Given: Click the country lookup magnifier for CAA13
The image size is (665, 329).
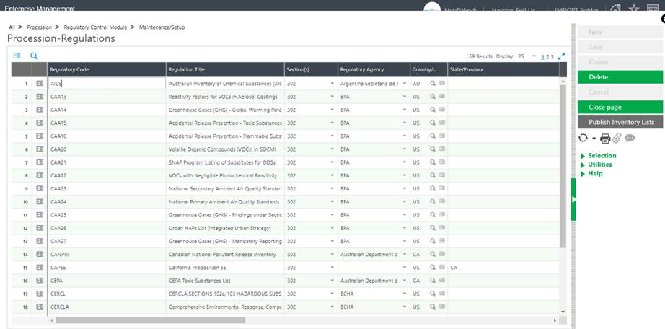Looking at the screenshot, I should click(x=433, y=97).
